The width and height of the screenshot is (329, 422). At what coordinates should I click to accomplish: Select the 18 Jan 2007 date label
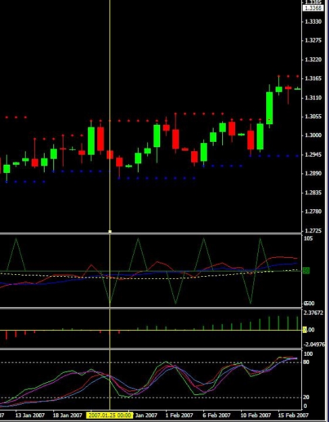click(x=68, y=415)
